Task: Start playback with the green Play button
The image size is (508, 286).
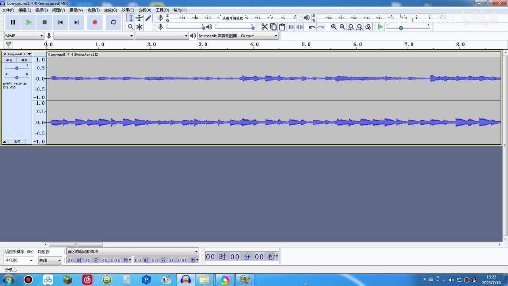Action: pyautogui.click(x=29, y=22)
